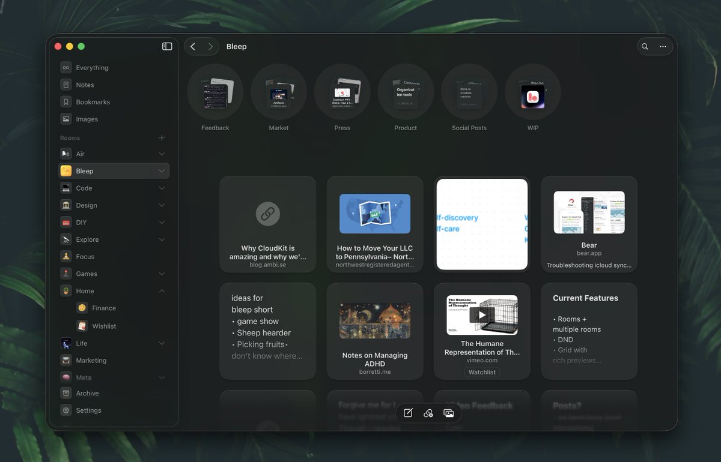Collapse the Home room chevron
This screenshot has height=462, width=721.
coord(162,291)
